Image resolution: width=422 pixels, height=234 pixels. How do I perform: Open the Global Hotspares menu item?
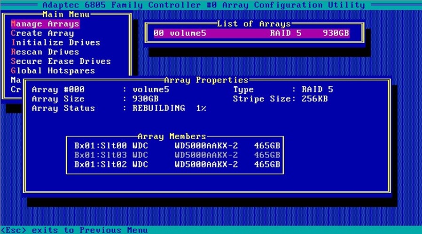53,71
